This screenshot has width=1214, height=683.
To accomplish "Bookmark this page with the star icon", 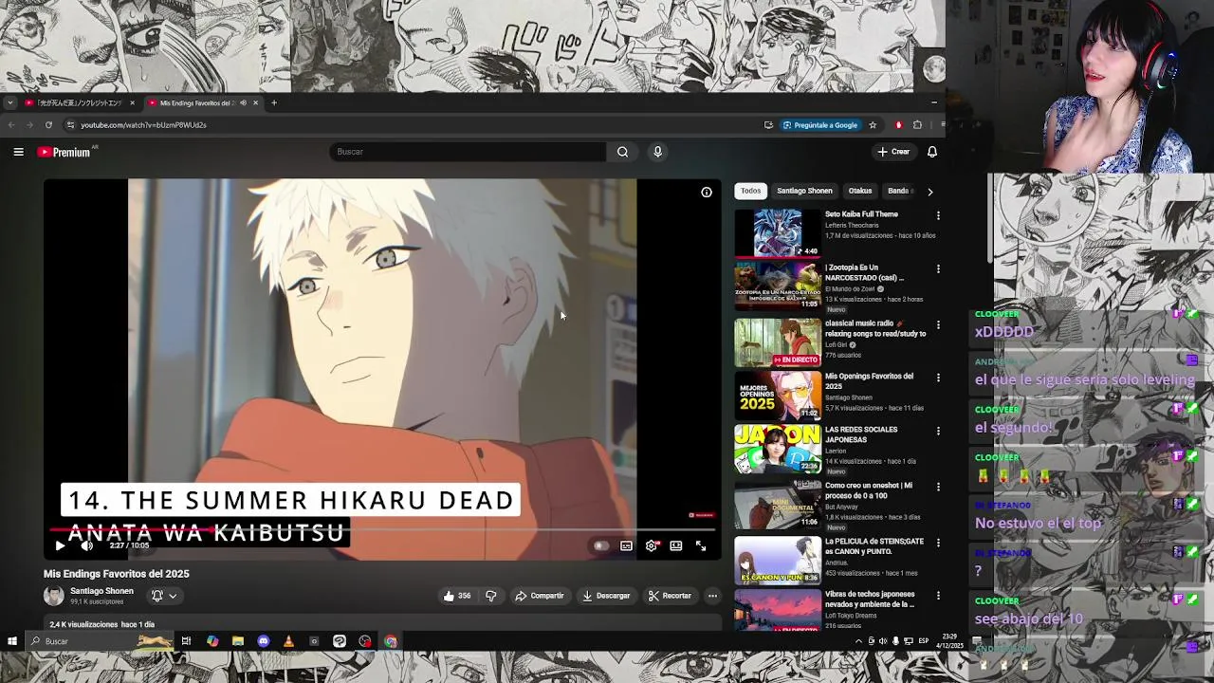I will (x=873, y=125).
